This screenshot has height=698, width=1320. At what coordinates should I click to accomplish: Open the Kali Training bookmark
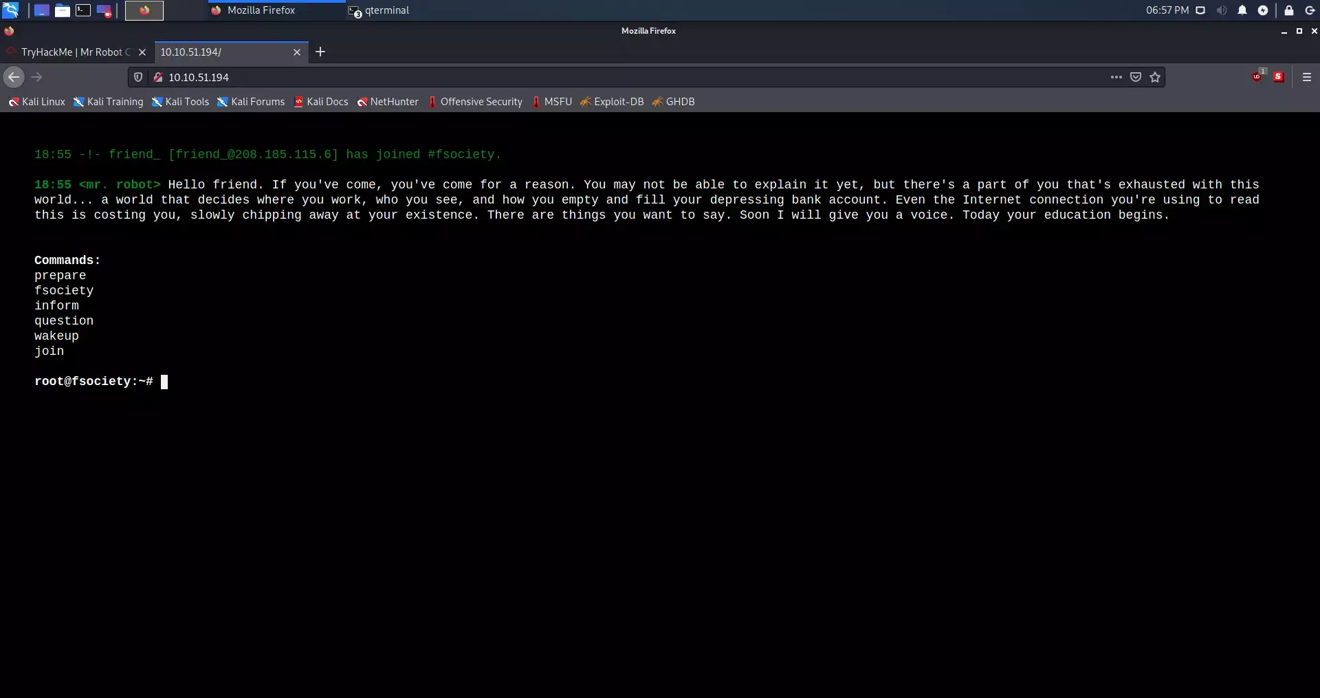tap(109, 102)
